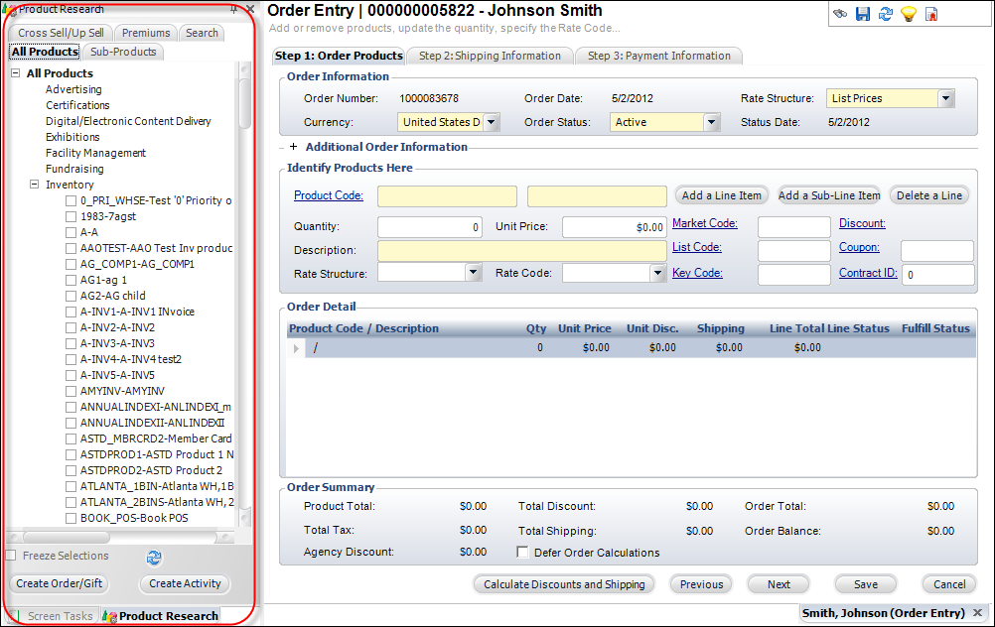
Task: Enable the Freeze Selections checkbox
Action: [11, 556]
